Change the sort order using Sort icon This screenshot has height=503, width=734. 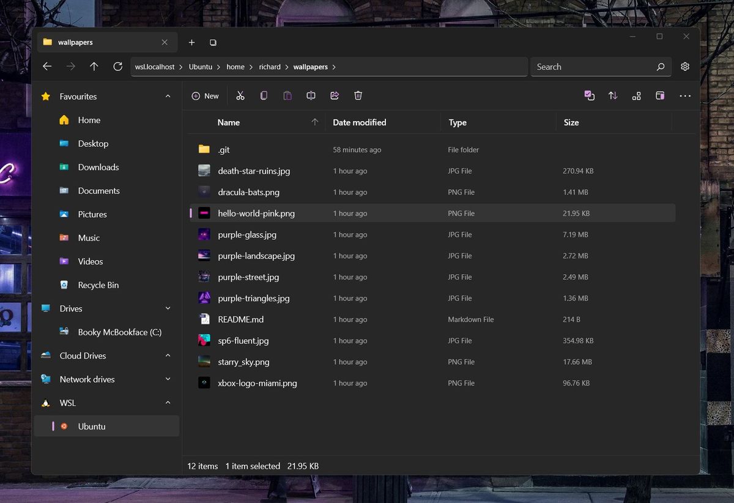613,95
